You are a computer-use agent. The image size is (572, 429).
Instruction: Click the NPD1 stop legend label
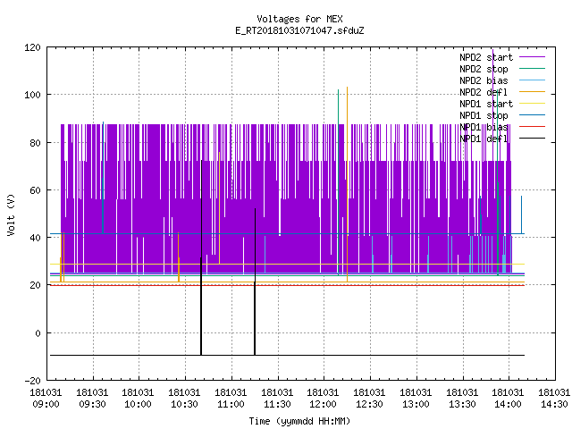tap(484, 115)
